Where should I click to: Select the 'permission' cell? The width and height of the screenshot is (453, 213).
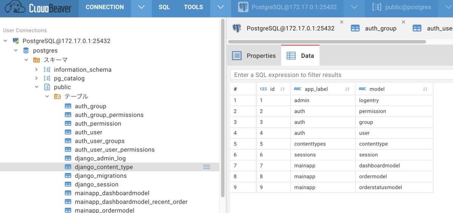pos(394,111)
